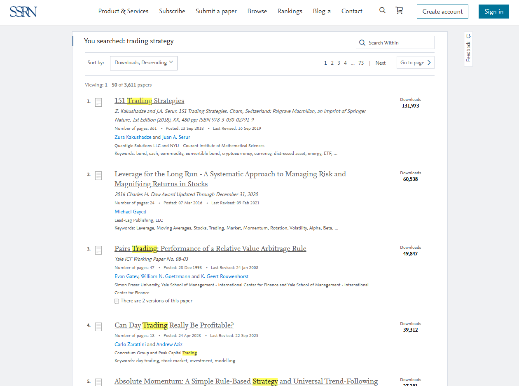
Task: Click the 49,847 downloads count
Action: pos(410,254)
